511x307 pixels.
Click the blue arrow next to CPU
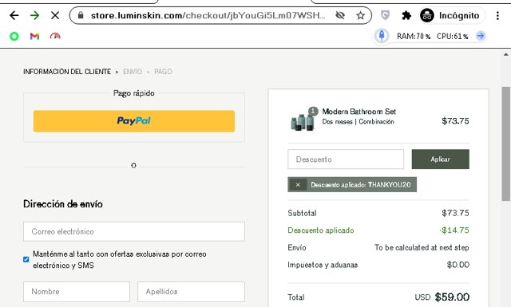(x=481, y=36)
